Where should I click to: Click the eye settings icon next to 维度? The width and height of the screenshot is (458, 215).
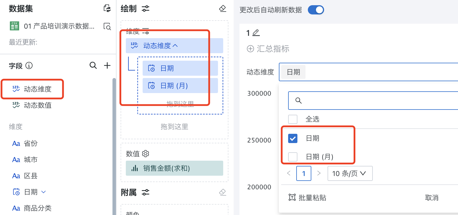[x=146, y=31]
